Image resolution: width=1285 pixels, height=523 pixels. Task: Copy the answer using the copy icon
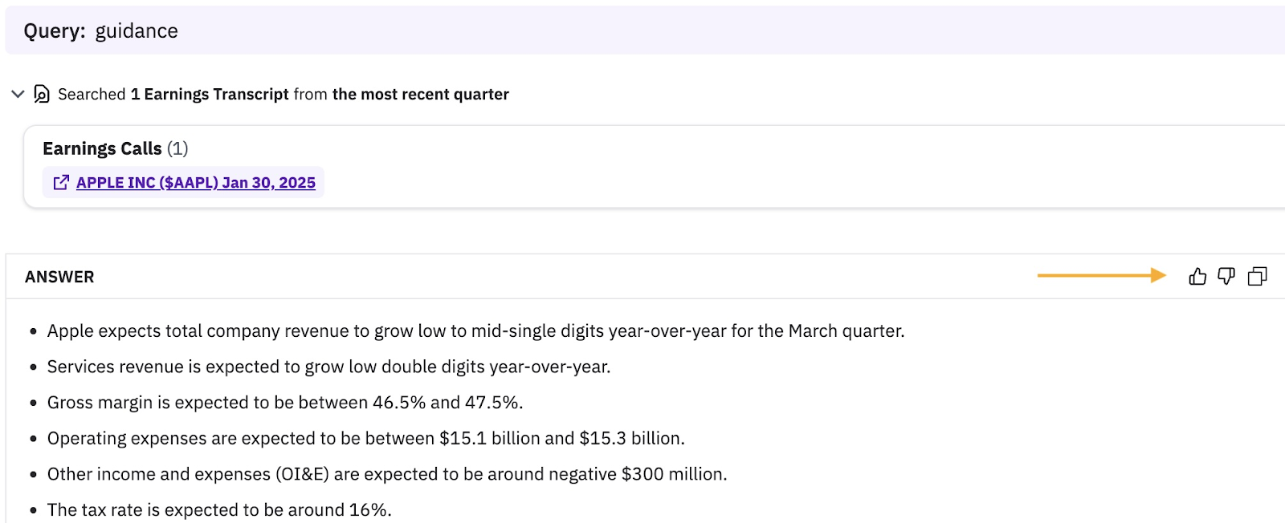[1257, 277]
